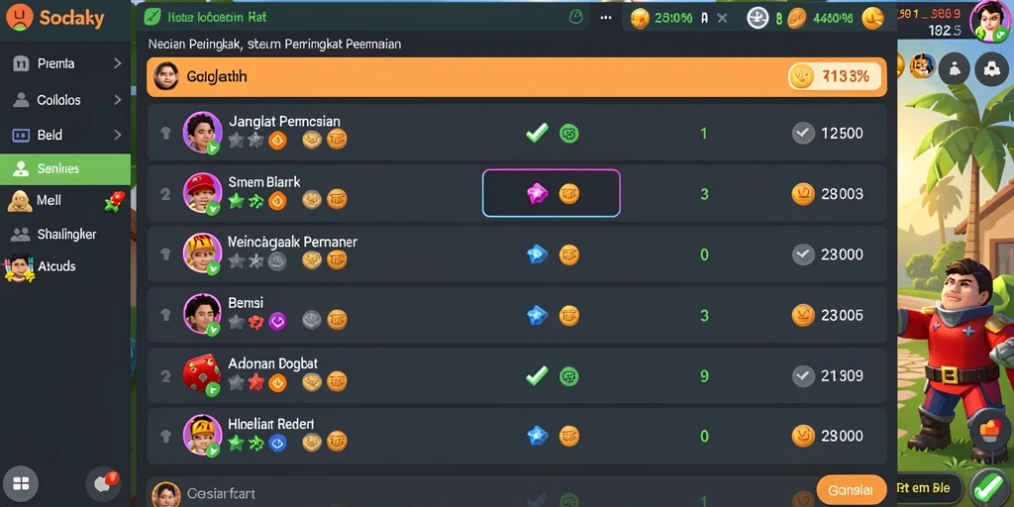Toggle the green checkmark in Janglat Pemcsian row
The width and height of the screenshot is (1014, 507).
coord(537,134)
